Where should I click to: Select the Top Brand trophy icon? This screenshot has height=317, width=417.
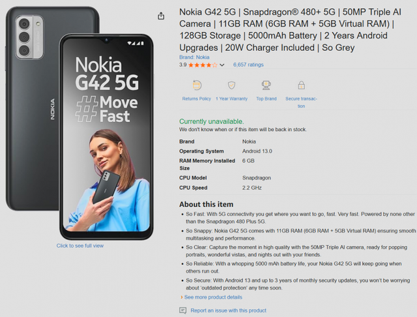tap(266, 85)
